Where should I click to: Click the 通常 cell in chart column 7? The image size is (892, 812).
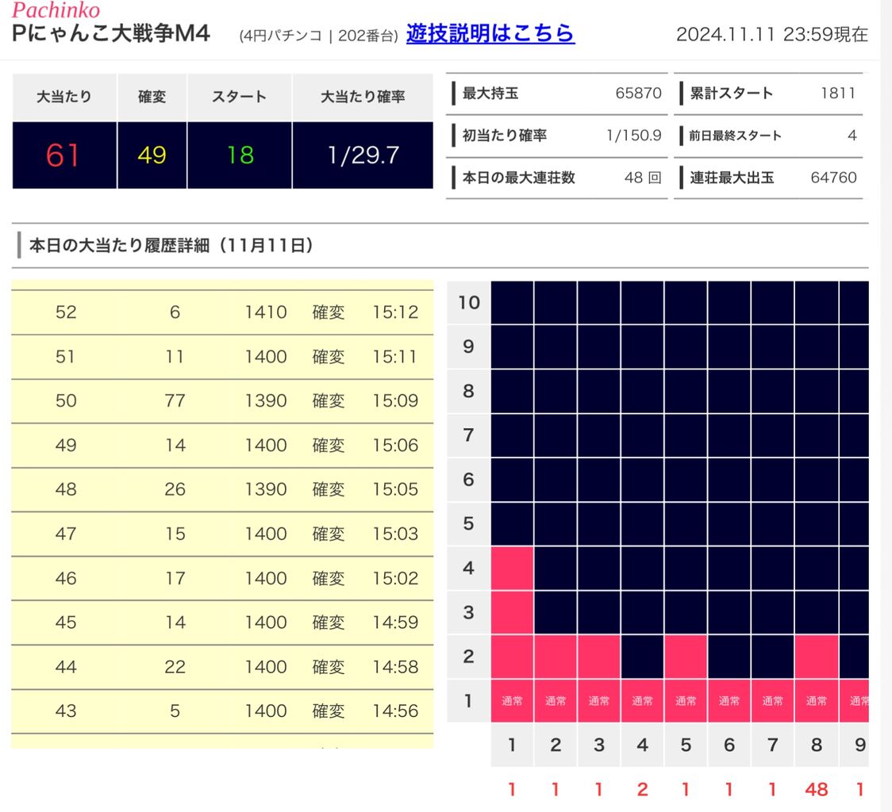pyautogui.click(x=772, y=701)
